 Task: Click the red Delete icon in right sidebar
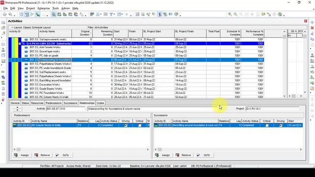(x=312, y=28)
